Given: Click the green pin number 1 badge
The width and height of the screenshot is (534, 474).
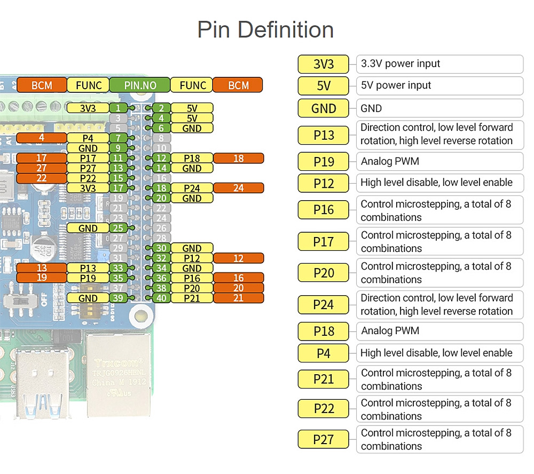Looking at the screenshot, I should click(118, 108).
